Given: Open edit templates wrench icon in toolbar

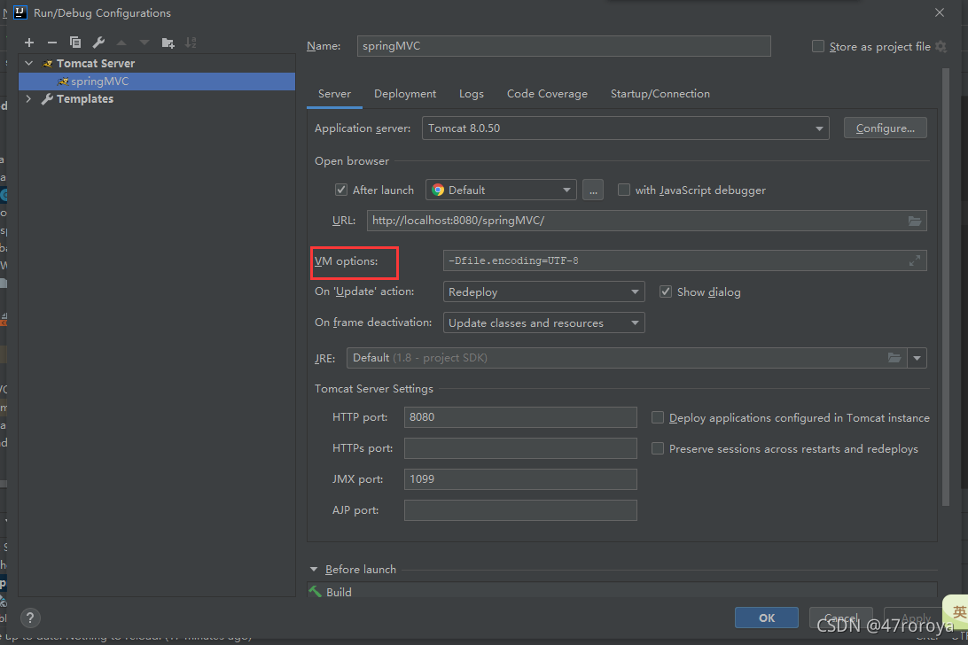Looking at the screenshot, I should click(98, 43).
